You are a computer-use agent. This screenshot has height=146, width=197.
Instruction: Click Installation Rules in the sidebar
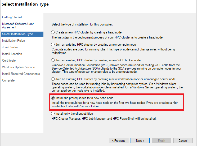(x=14, y=41)
